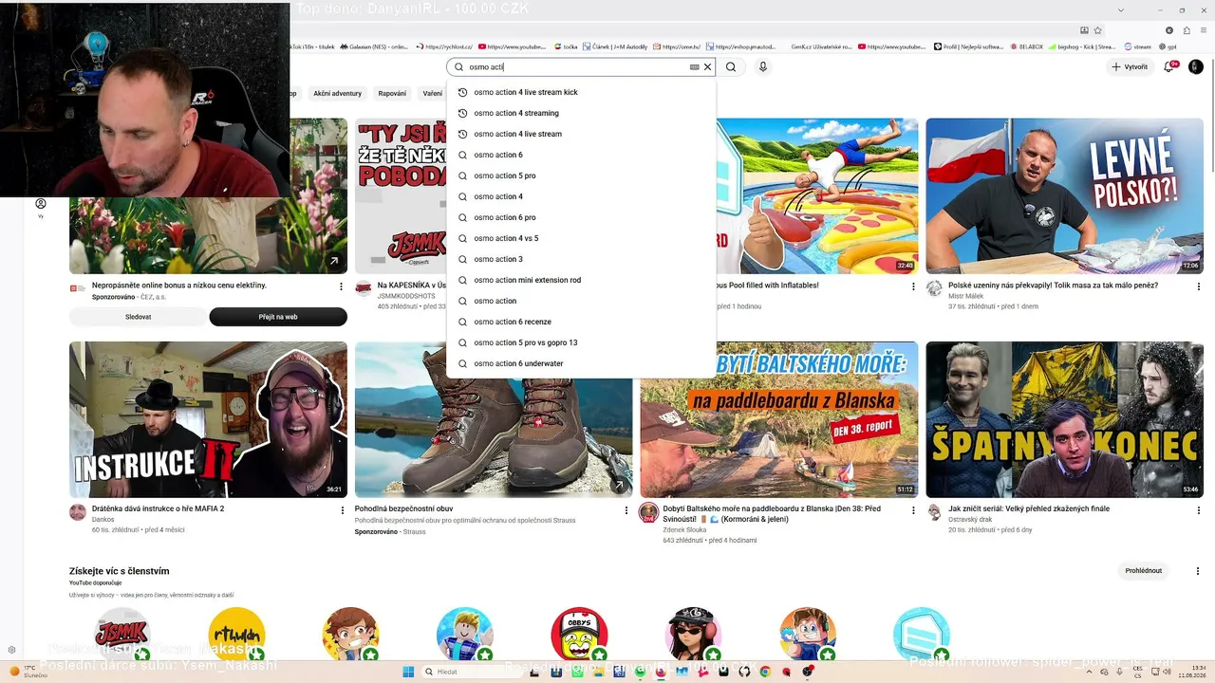Open YouTube notifications bell
This screenshot has height=683, width=1215.
1169,67
